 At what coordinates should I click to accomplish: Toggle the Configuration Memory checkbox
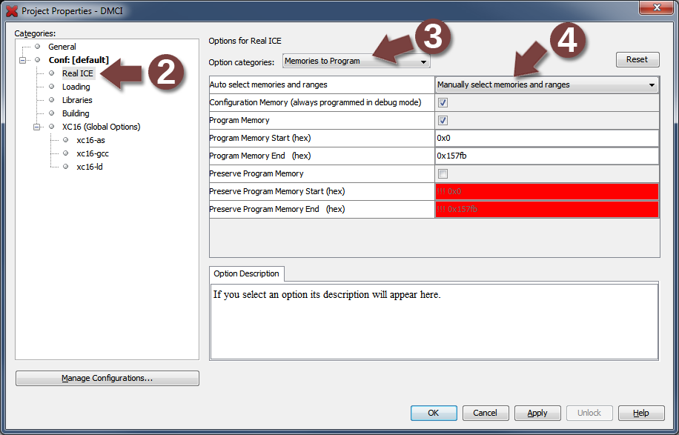pyautogui.click(x=443, y=103)
